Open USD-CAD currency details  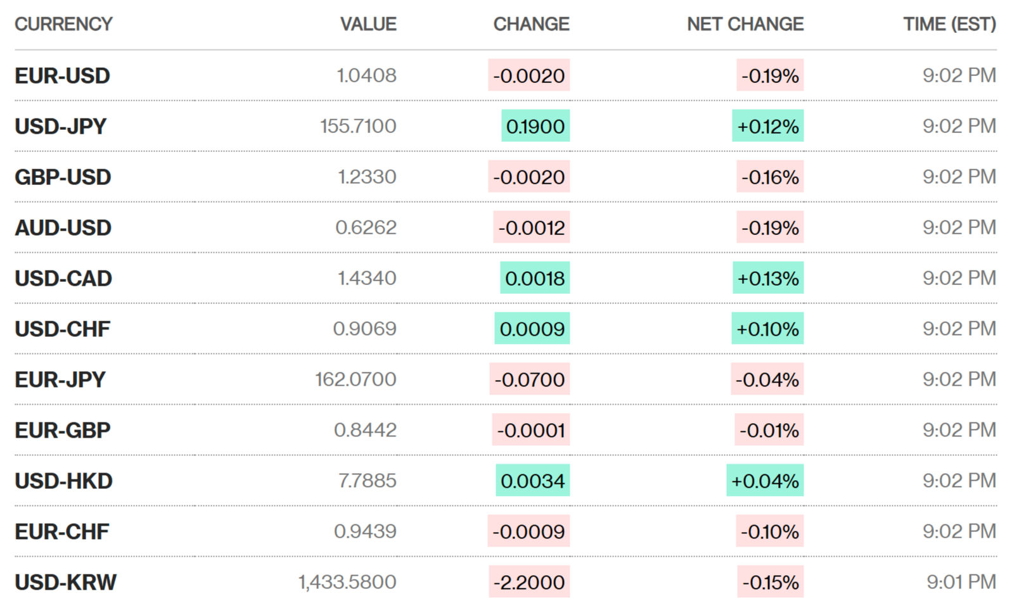click(x=63, y=279)
